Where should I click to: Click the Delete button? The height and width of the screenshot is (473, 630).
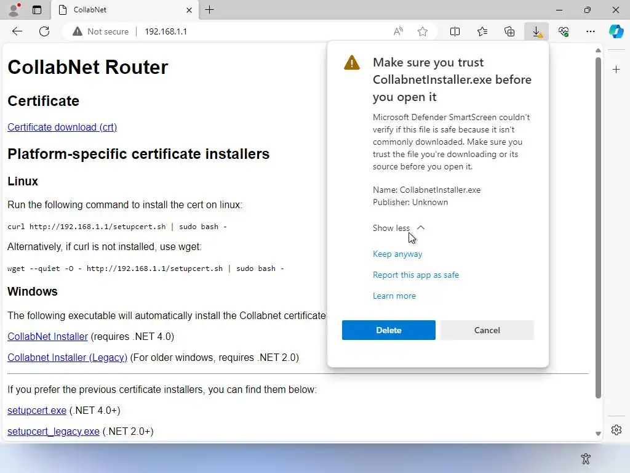[389, 330]
